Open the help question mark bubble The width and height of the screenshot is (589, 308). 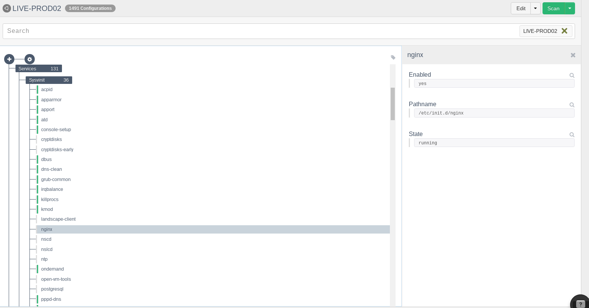pos(581,303)
